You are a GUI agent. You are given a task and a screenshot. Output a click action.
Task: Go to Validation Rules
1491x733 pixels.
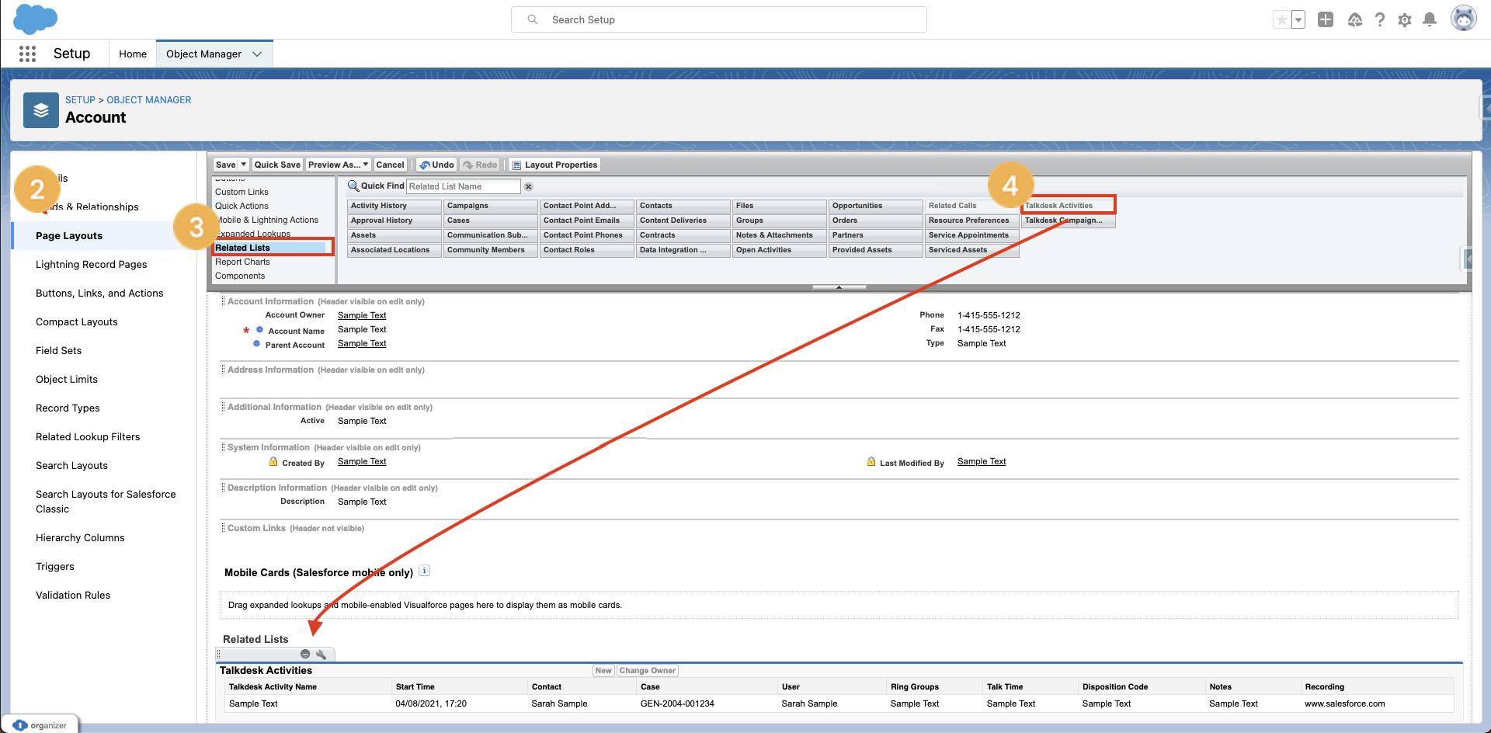pyautogui.click(x=73, y=596)
